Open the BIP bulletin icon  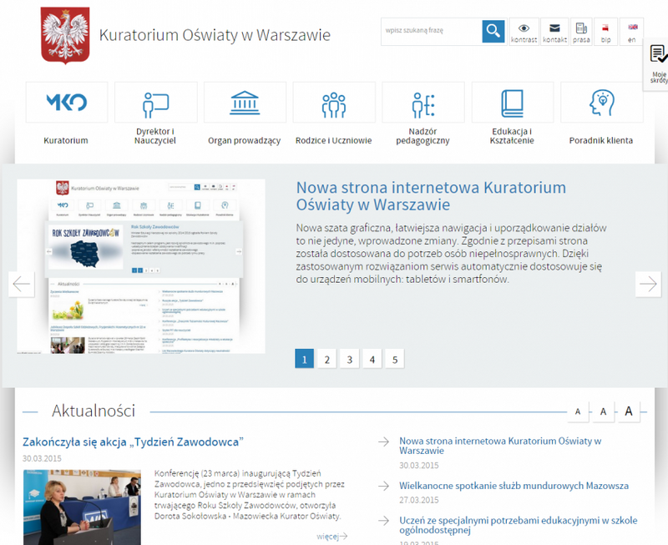pos(605,32)
